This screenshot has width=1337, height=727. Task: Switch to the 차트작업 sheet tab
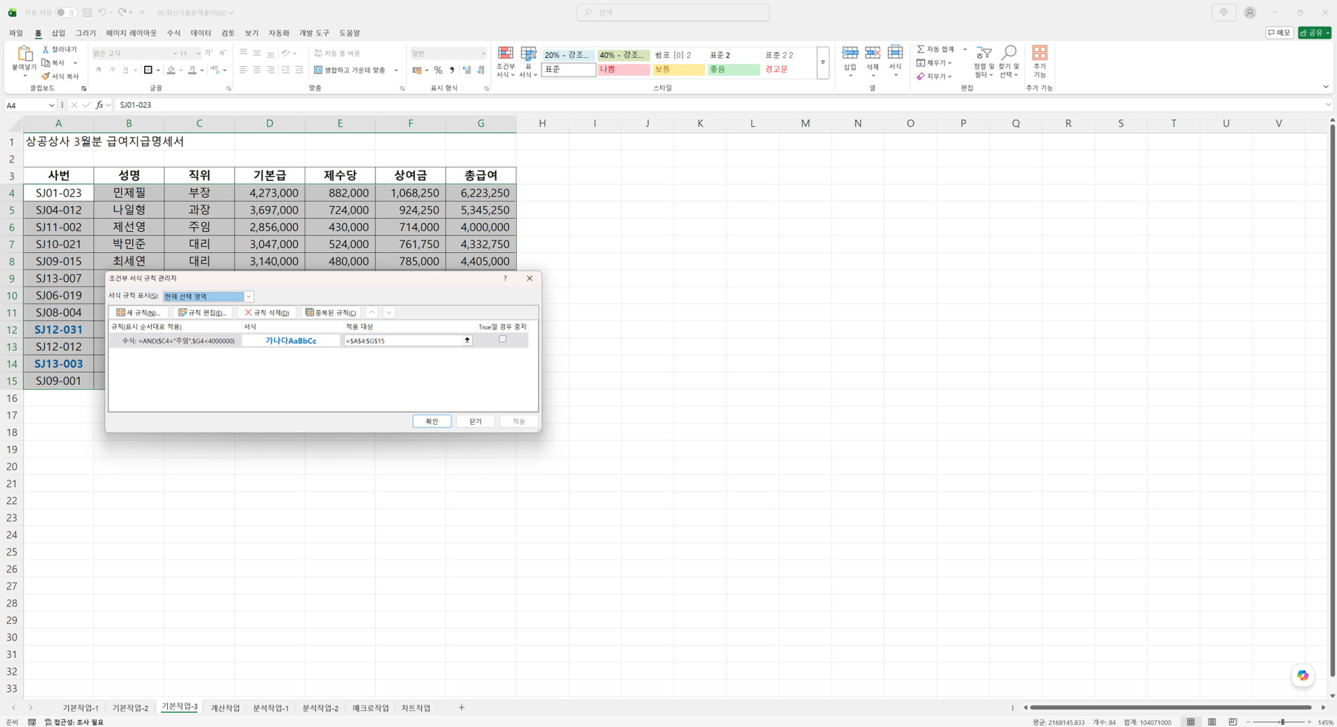(416, 708)
